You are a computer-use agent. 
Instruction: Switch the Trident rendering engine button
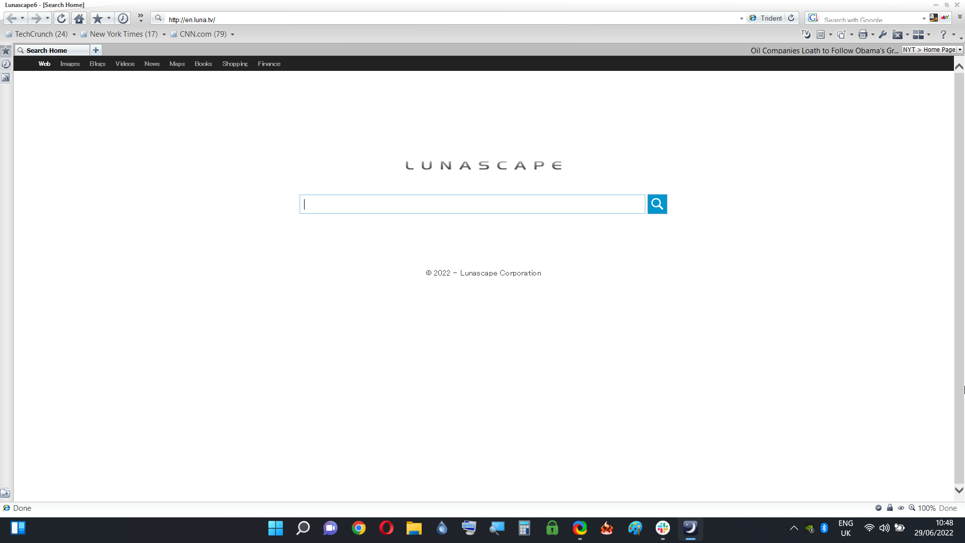click(765, 18)
